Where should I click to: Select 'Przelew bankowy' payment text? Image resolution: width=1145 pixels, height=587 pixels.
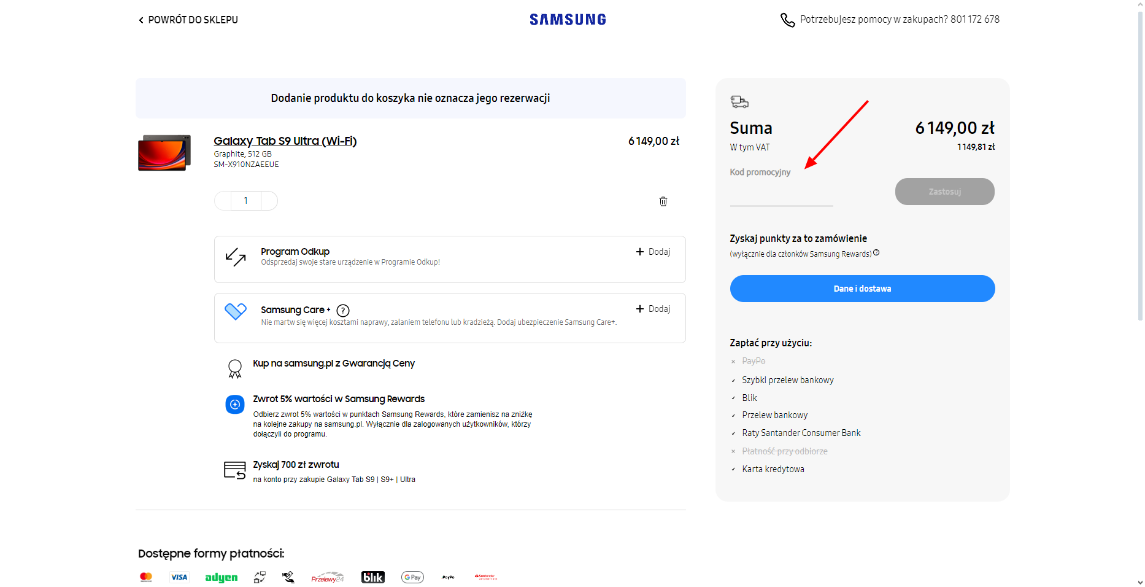pos(774,415)
